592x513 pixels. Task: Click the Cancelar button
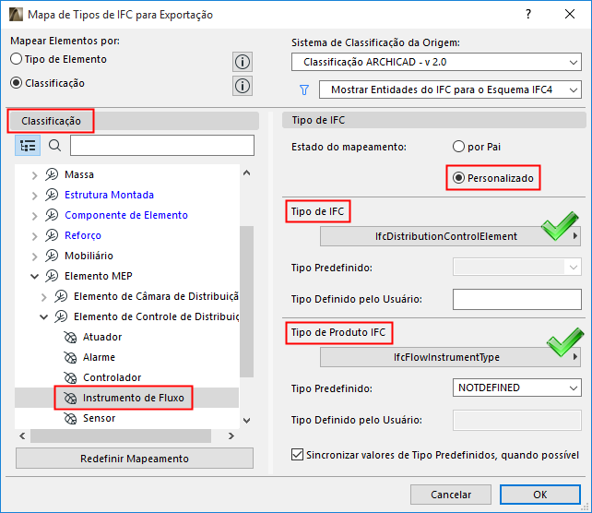pyautogui.click(x=451, y=495)
